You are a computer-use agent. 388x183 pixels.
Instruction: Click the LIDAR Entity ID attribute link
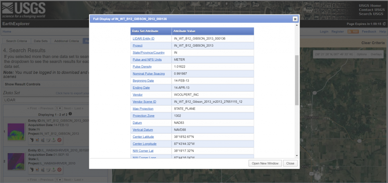(x=144, y=39)
